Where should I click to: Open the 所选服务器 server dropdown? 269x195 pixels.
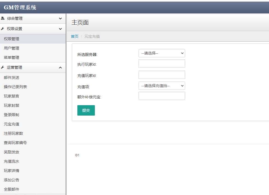162,53
